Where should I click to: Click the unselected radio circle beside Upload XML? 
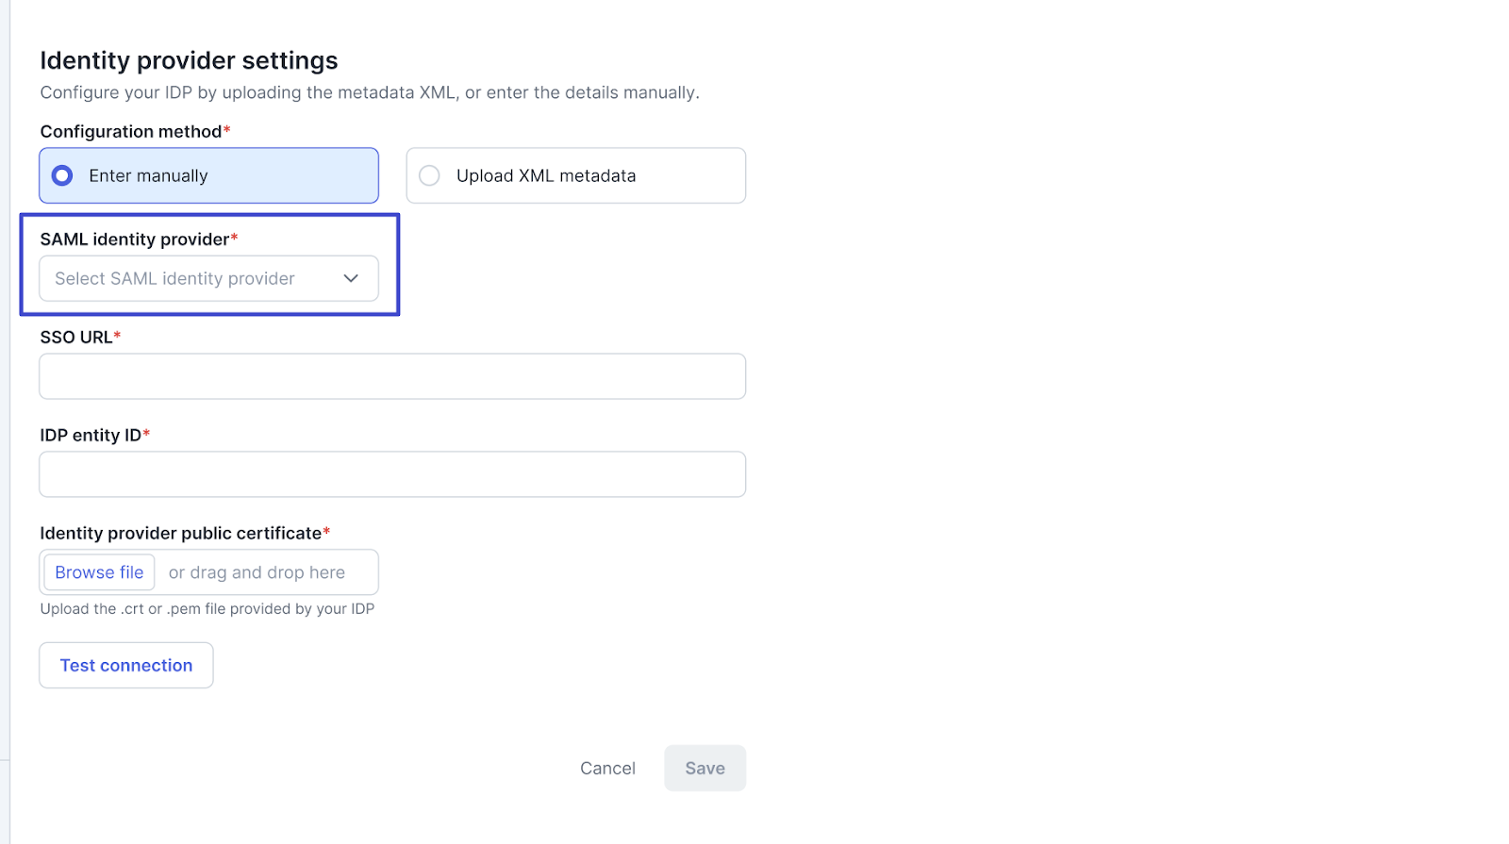click(x=429, y=175)
